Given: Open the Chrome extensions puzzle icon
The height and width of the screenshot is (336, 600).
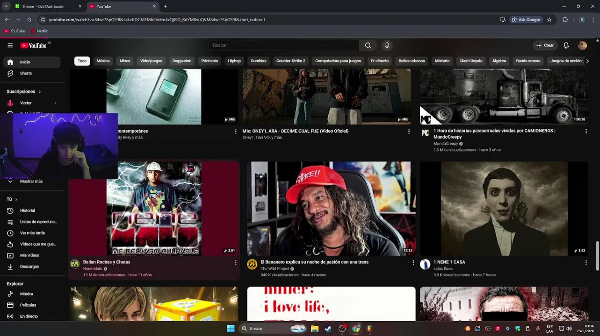Looking at the screenshot, I should click(565, 20).
